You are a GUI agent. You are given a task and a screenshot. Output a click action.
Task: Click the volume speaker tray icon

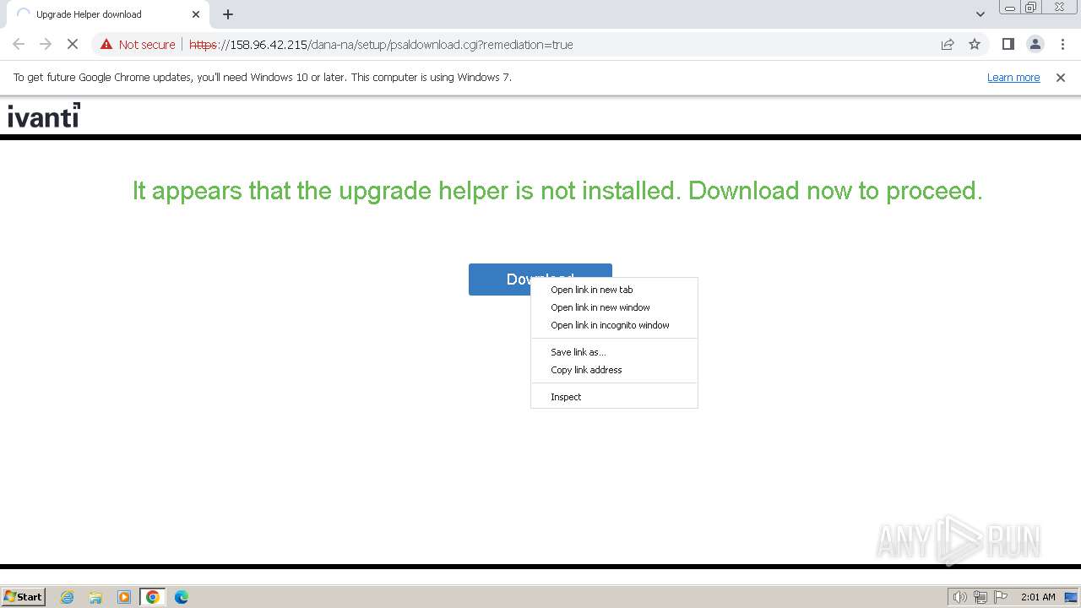pos(960,597)
